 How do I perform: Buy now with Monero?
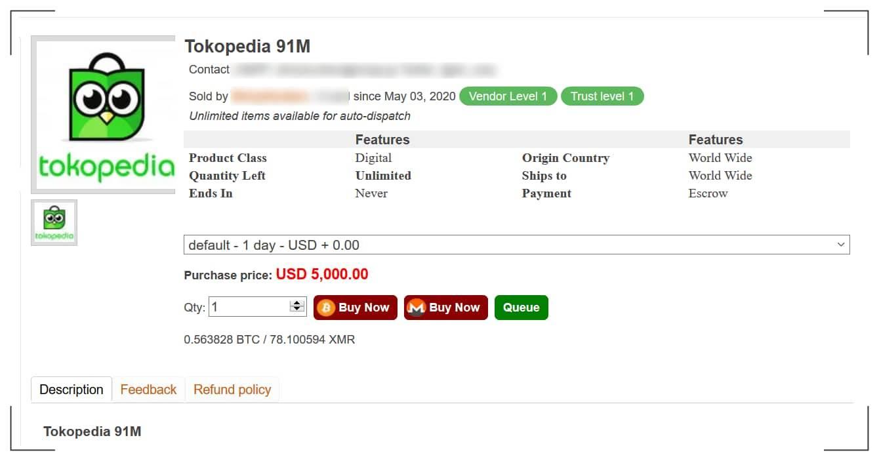pos(446,308)
